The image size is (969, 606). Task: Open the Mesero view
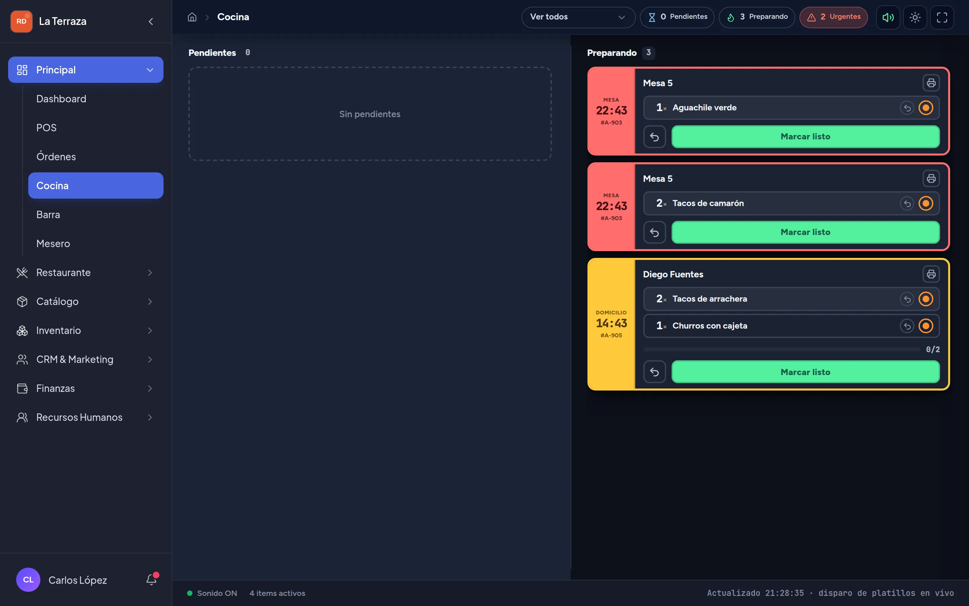pos(96,244)
